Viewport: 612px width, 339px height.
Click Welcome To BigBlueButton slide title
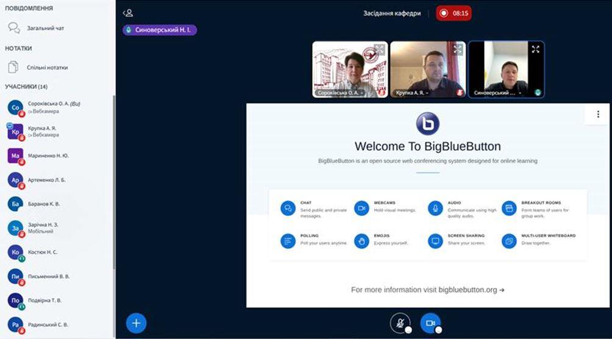pyautogui.click(x=428, y=146)
